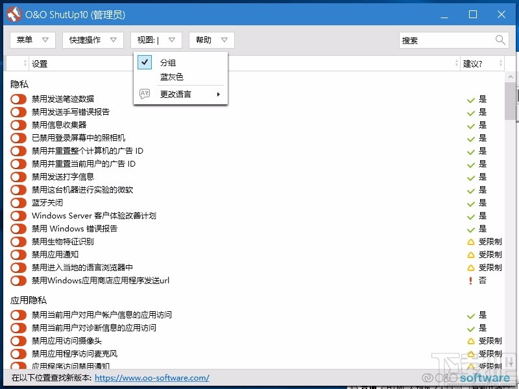The width and height of the screenshot is (519, 389).
Task: Select 禁用发送打字信息 row text
Action: pos(63,176)
